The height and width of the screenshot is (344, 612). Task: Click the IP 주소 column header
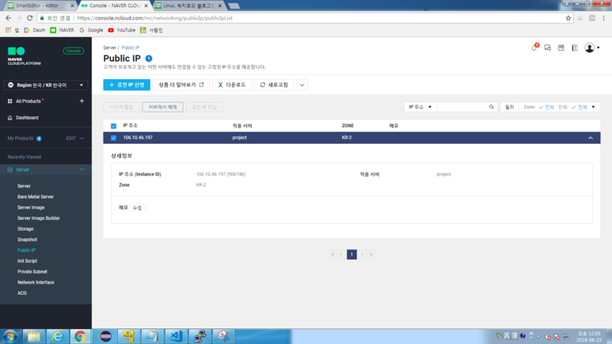tap(131, 126)
